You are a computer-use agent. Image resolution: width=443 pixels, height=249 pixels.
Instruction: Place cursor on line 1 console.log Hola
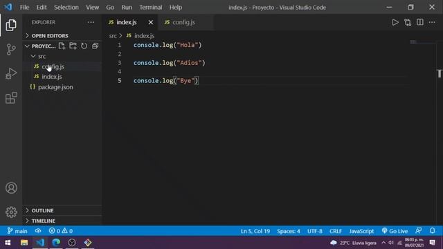[x=168, y=45]
